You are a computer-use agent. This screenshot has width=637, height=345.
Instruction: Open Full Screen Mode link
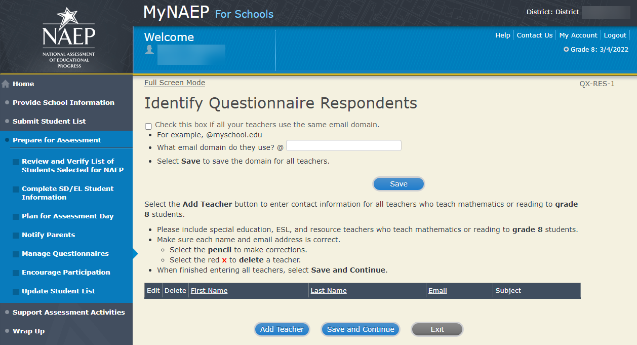tap(175, 83)
